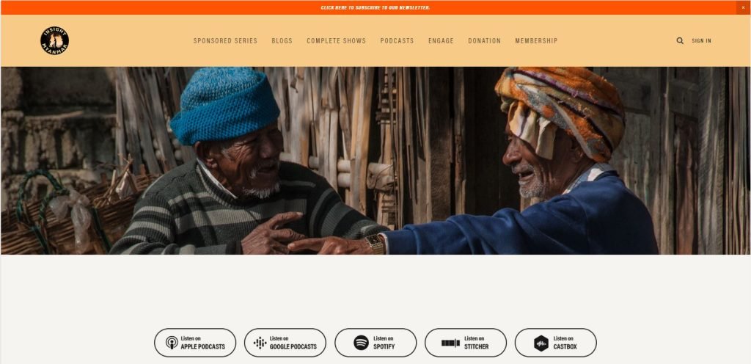Go to Complete Shows
Screen dimensions: 751x364
[x=336, y=40]
